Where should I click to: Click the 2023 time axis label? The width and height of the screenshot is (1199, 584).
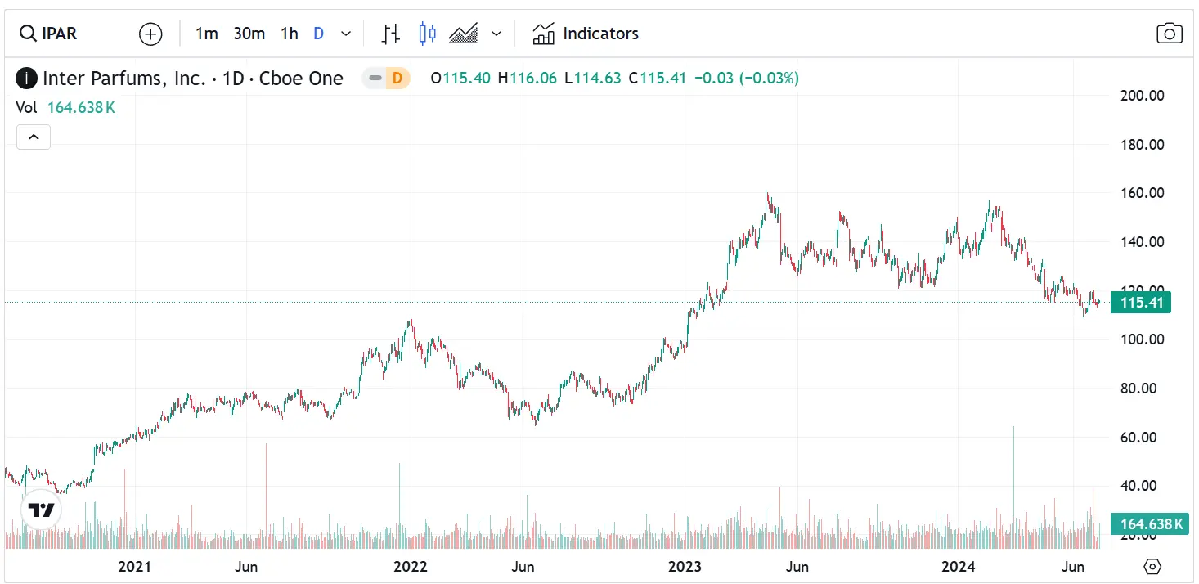(x=685, y=566)
